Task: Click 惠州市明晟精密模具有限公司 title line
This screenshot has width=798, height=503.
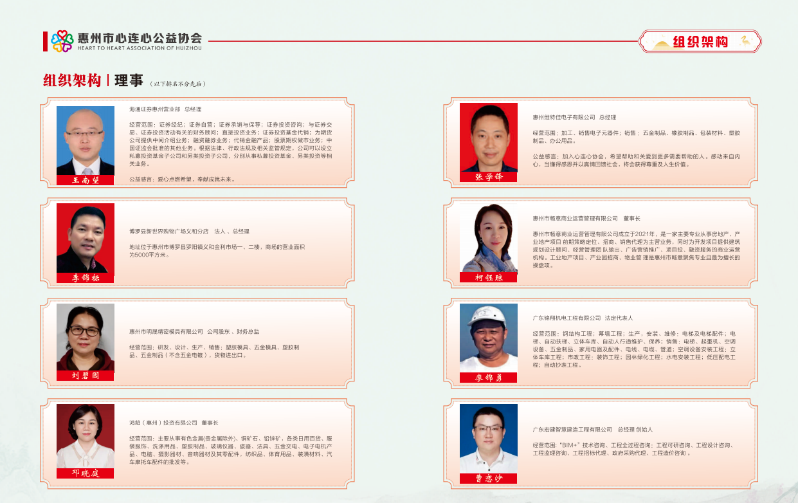Action: (x=194, y=331)
